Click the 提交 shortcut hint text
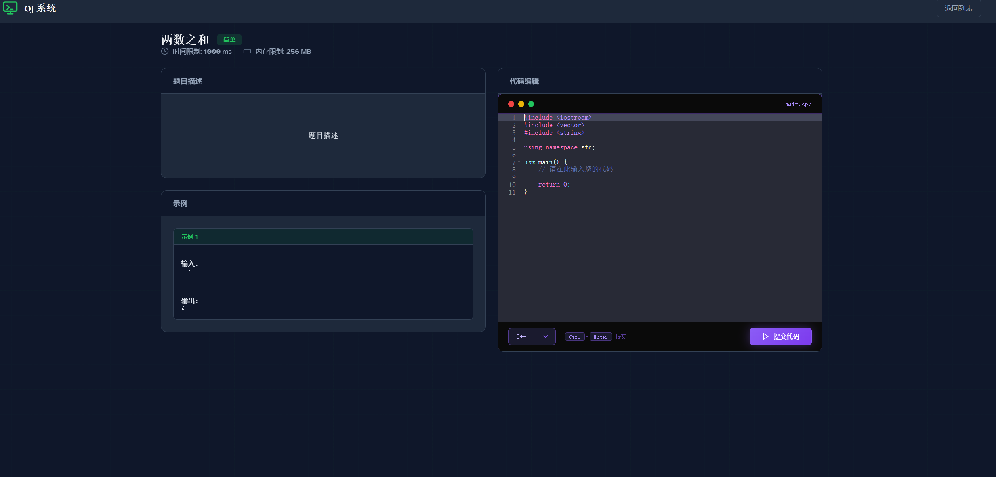This screenshot has height=477, width=996. (x=621, y=337)
